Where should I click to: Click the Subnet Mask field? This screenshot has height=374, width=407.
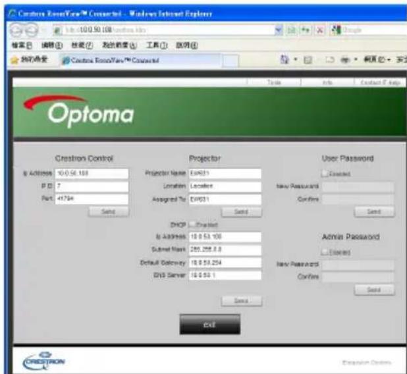pos(225,250)
